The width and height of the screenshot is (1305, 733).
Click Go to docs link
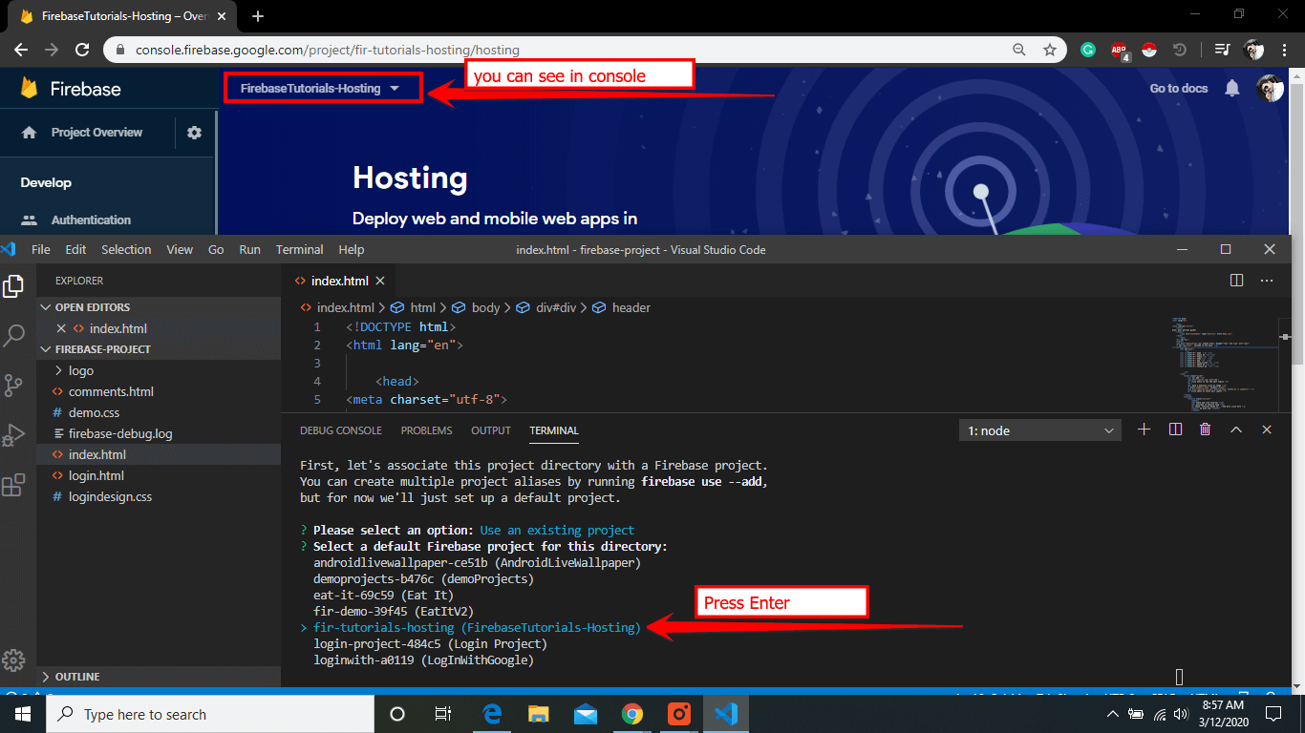pos(1179,89)
